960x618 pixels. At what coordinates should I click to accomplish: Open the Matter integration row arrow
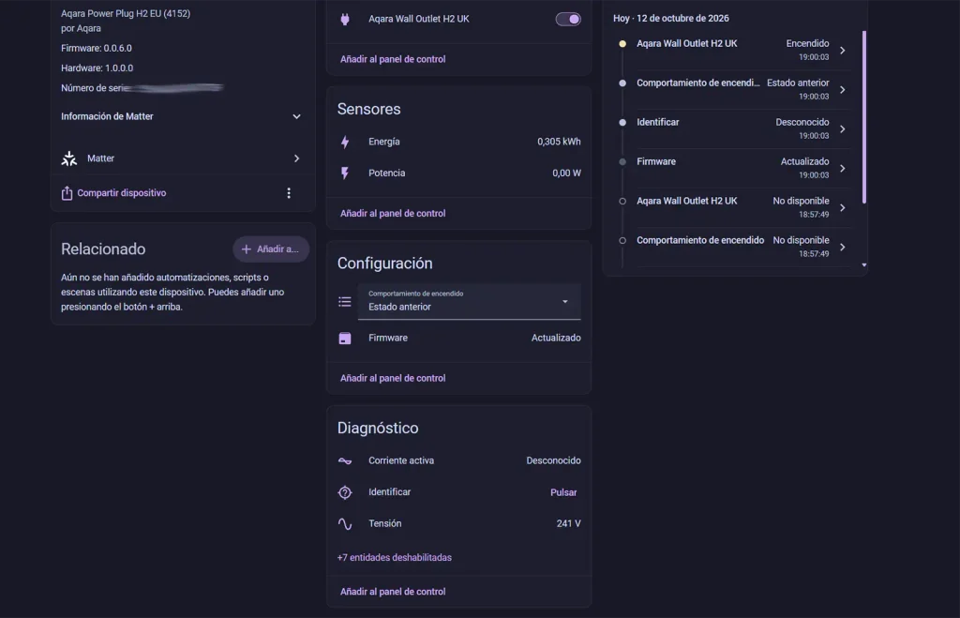click(297, 158)
